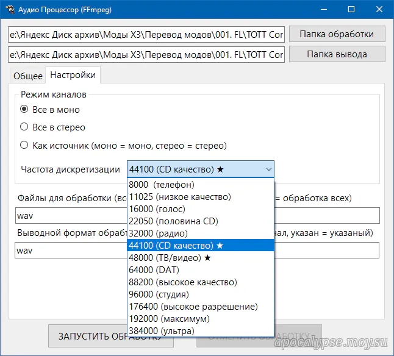This screenshot has width=394, height=356.
Task: Pick 8000 (телефон) from the list
Action: click(x=201, y=185)
